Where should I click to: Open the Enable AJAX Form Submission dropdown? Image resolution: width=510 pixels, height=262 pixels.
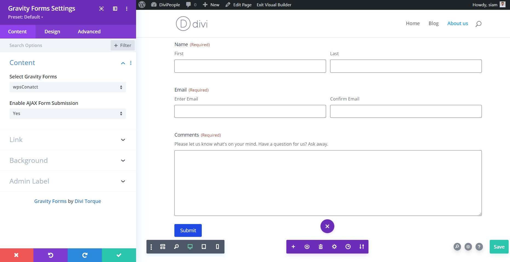[68, 113]
